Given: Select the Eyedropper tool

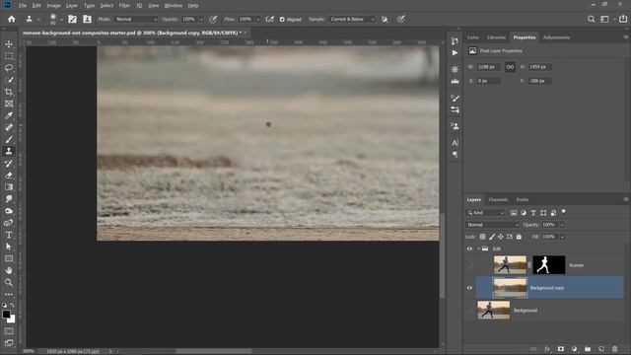Looking at the screenshot, I should [x=9, y=115].
